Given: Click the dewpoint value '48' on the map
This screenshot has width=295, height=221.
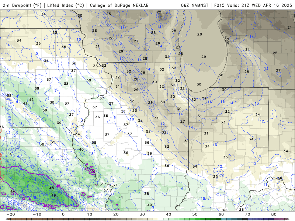Looking at the screenshot, I should [x=52, y=188].
